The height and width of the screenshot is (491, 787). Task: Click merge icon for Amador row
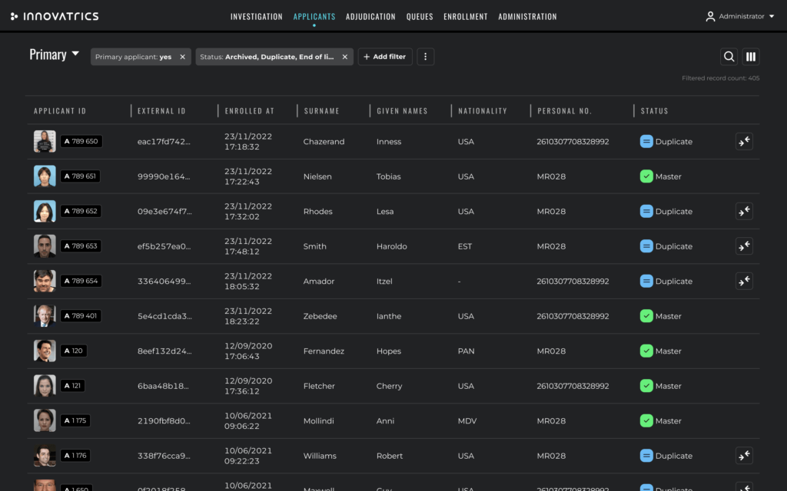pos(744,281)
